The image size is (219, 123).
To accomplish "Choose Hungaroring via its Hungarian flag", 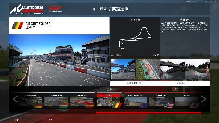I will tap(64, 105).
